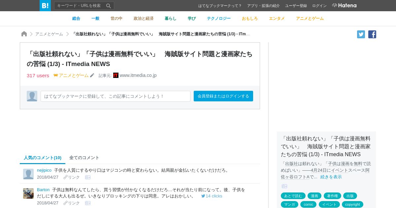The image size is (396, 208).
Task: Select the comic tag
Action: pyautogui.click(x=308, y=204)
